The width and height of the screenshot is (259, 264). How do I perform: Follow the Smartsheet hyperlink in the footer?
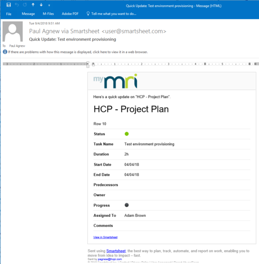[116, 251]
